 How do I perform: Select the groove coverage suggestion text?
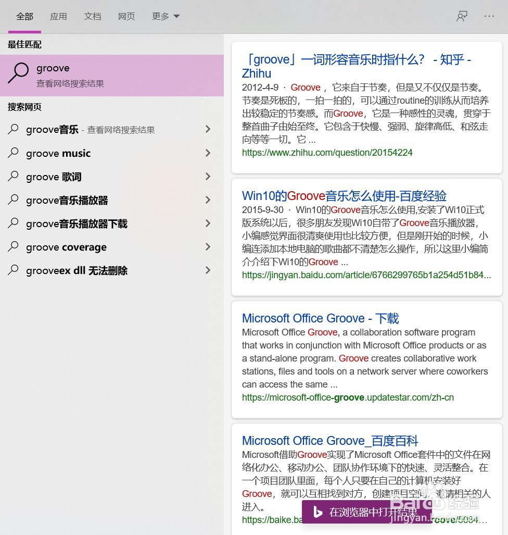(66, 247)
